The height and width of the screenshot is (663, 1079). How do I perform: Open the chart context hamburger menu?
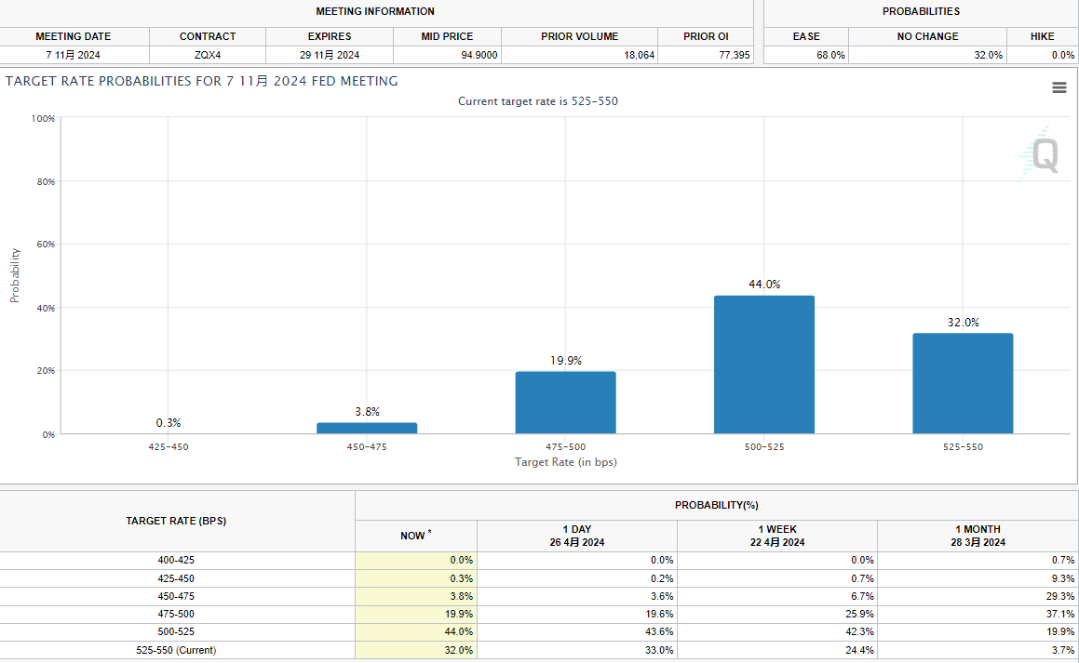coord(1059,87)
